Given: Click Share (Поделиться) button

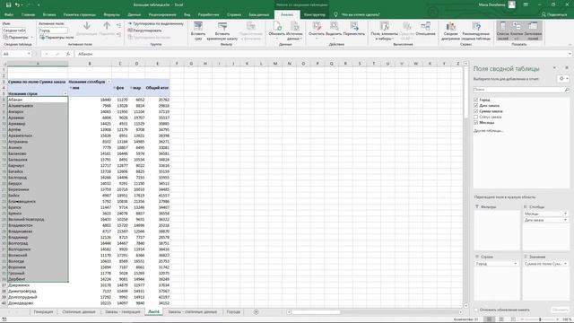Looking at the screenshot, I should point(554,14).
